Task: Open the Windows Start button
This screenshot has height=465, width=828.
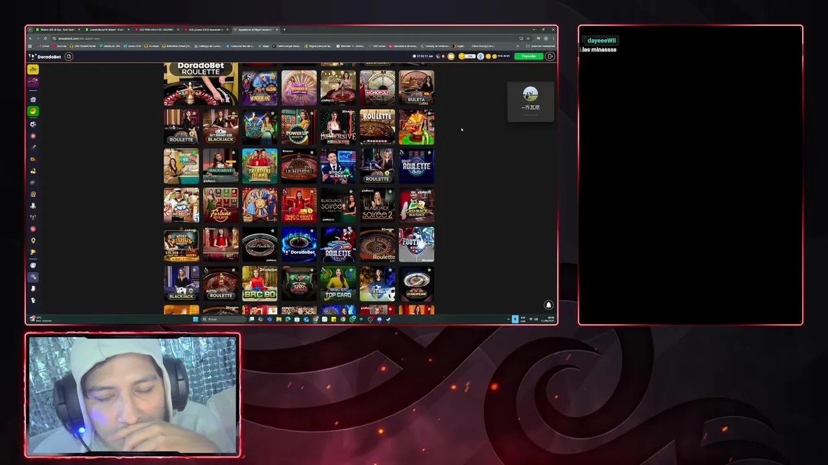Action: tap(195, 319)
